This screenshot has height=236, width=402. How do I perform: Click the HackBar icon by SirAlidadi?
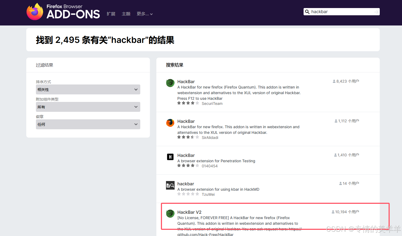click(x=170, y=123)
